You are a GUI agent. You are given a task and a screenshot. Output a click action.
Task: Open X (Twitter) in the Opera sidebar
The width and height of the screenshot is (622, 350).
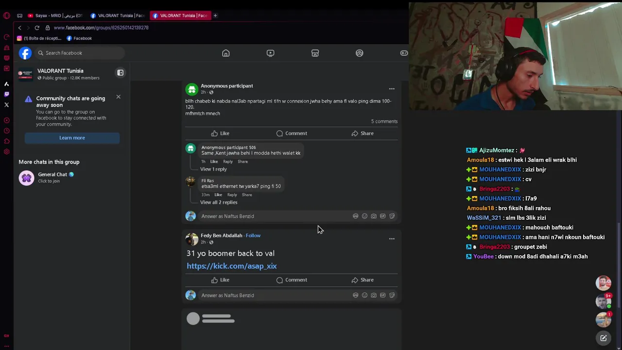6,105
